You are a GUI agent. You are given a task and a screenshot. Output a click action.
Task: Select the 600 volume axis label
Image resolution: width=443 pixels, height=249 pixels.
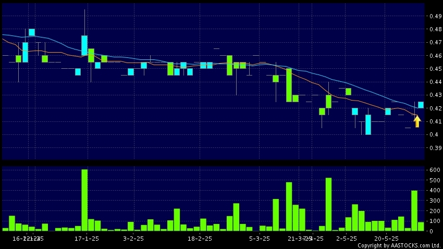coord(435,170)
